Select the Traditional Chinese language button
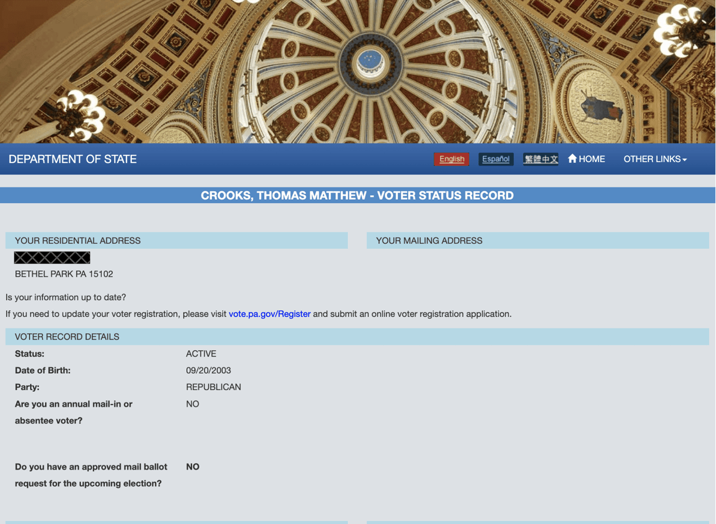The width and height of the screenshot is (716, 524). (540, 159)
